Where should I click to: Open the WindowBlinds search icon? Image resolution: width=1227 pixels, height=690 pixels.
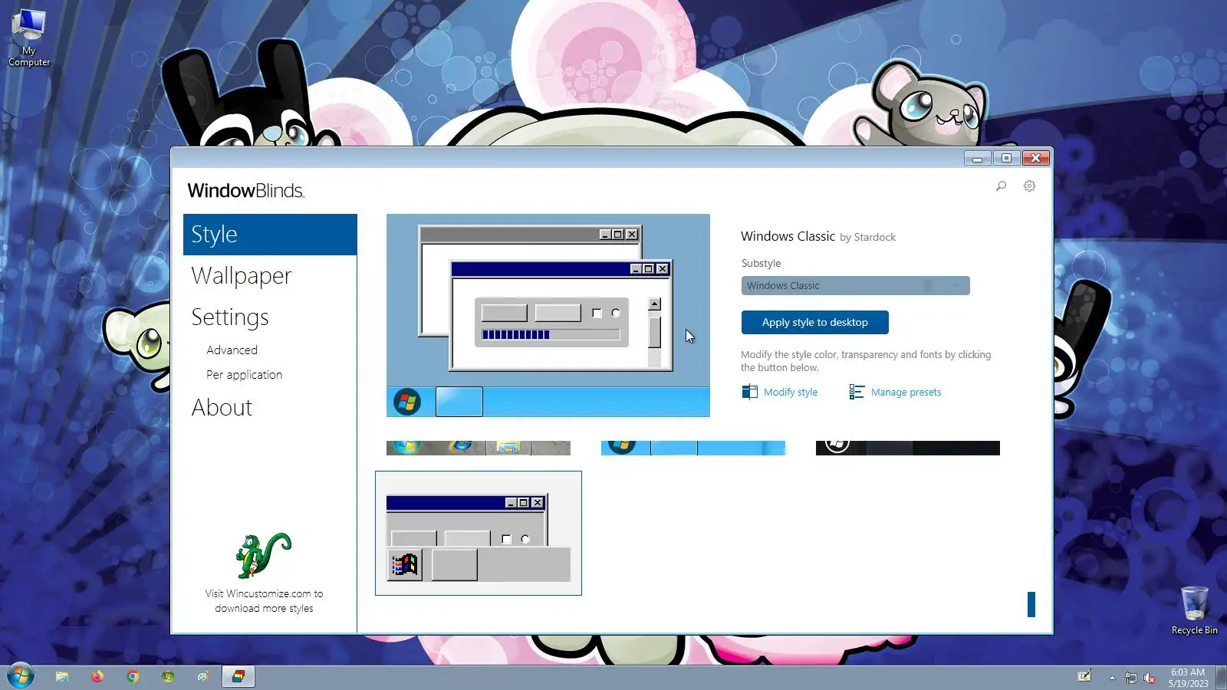point(1001,186)
